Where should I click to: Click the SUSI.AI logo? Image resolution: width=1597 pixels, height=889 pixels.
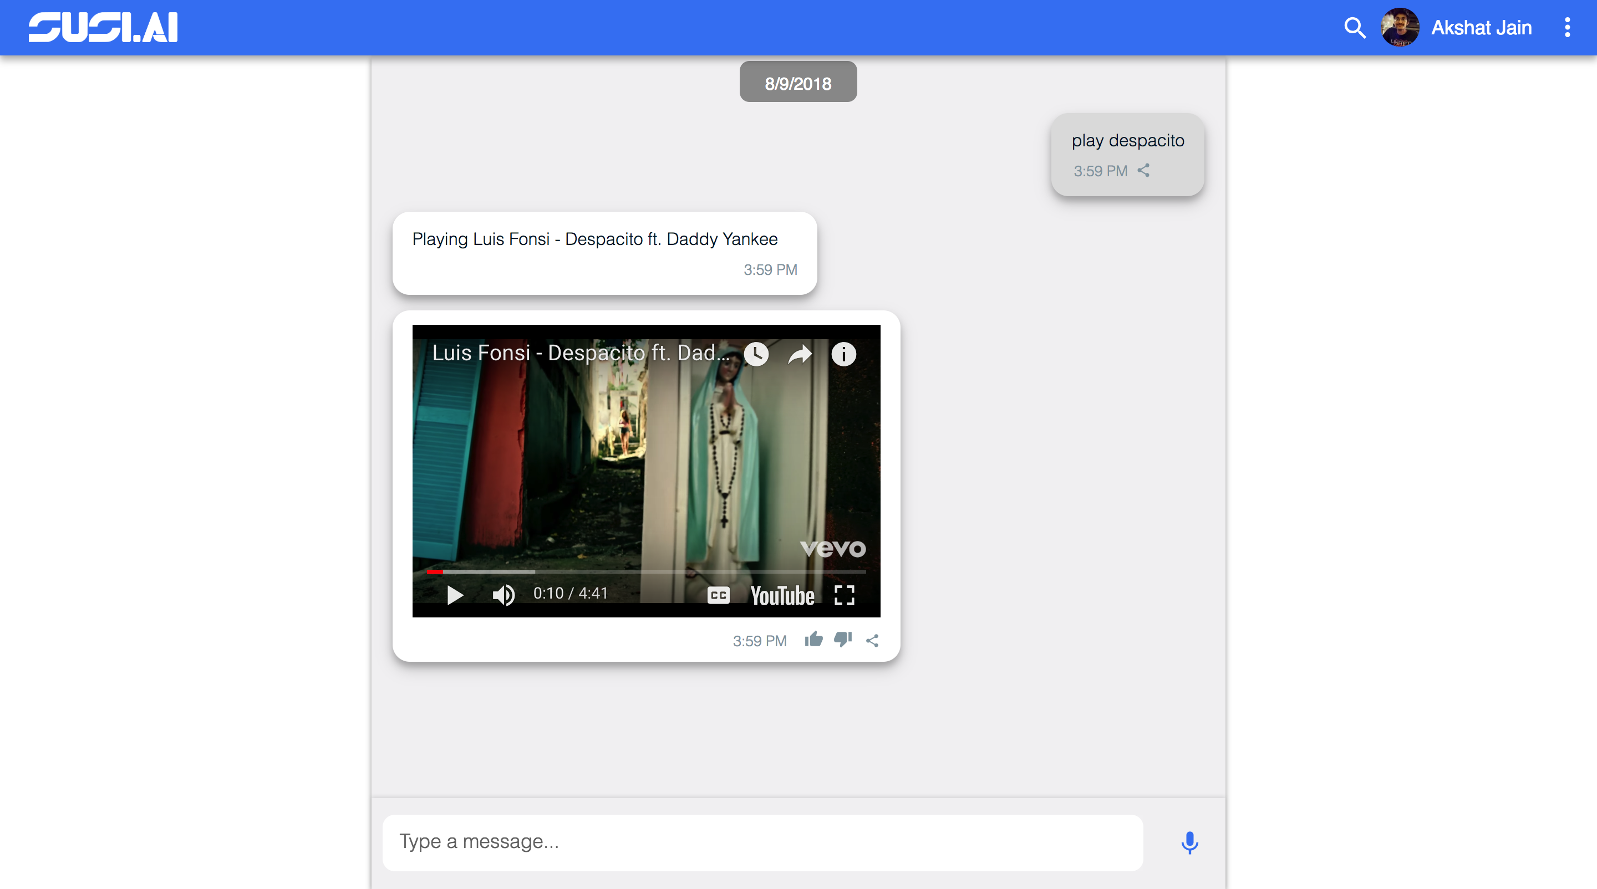103,28
